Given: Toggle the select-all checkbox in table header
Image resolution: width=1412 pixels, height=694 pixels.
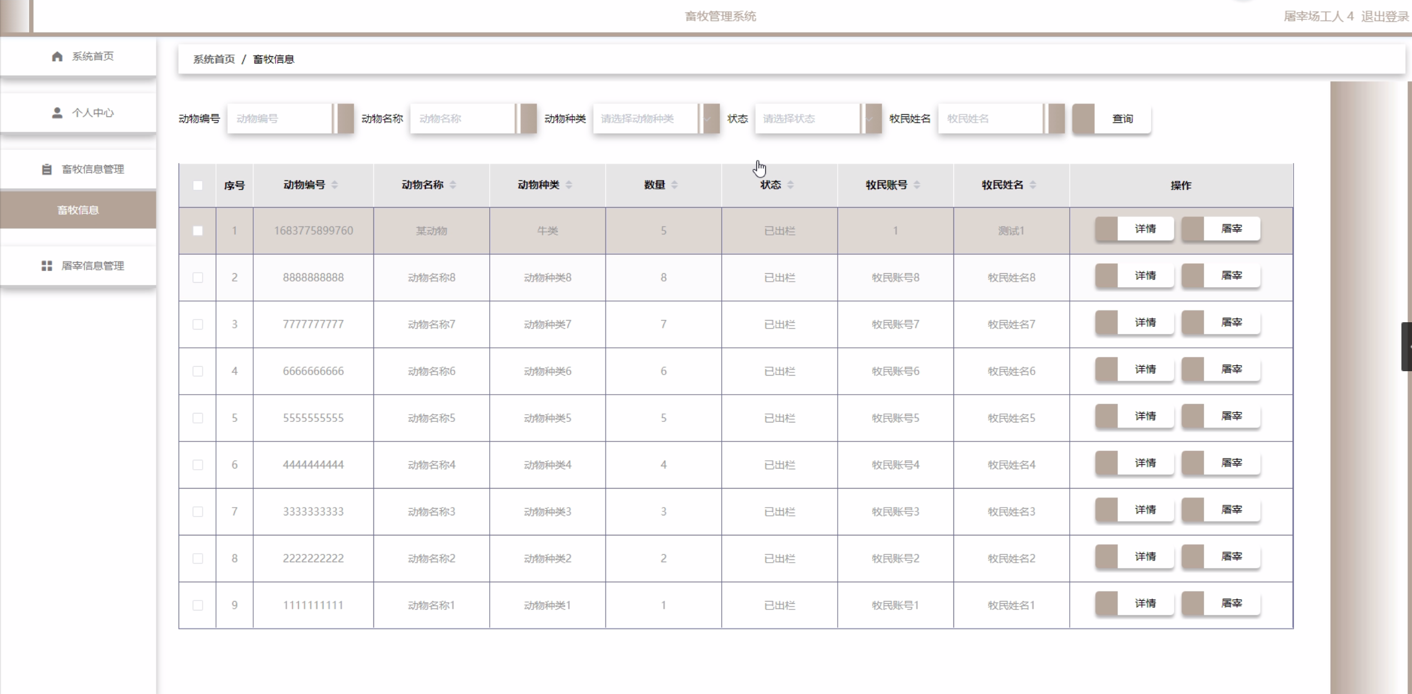Looking at the screenshot, I should tap(198, 185).
